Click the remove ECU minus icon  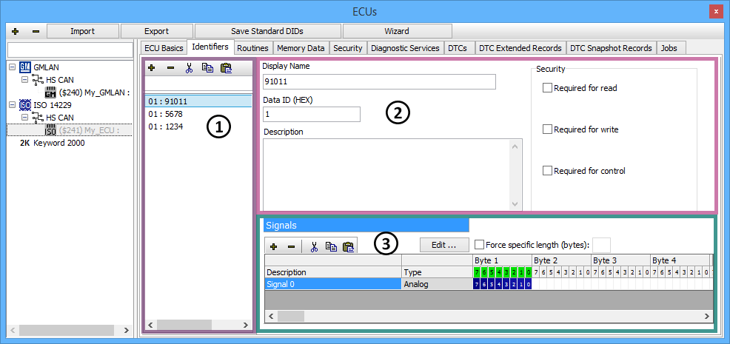36,31
